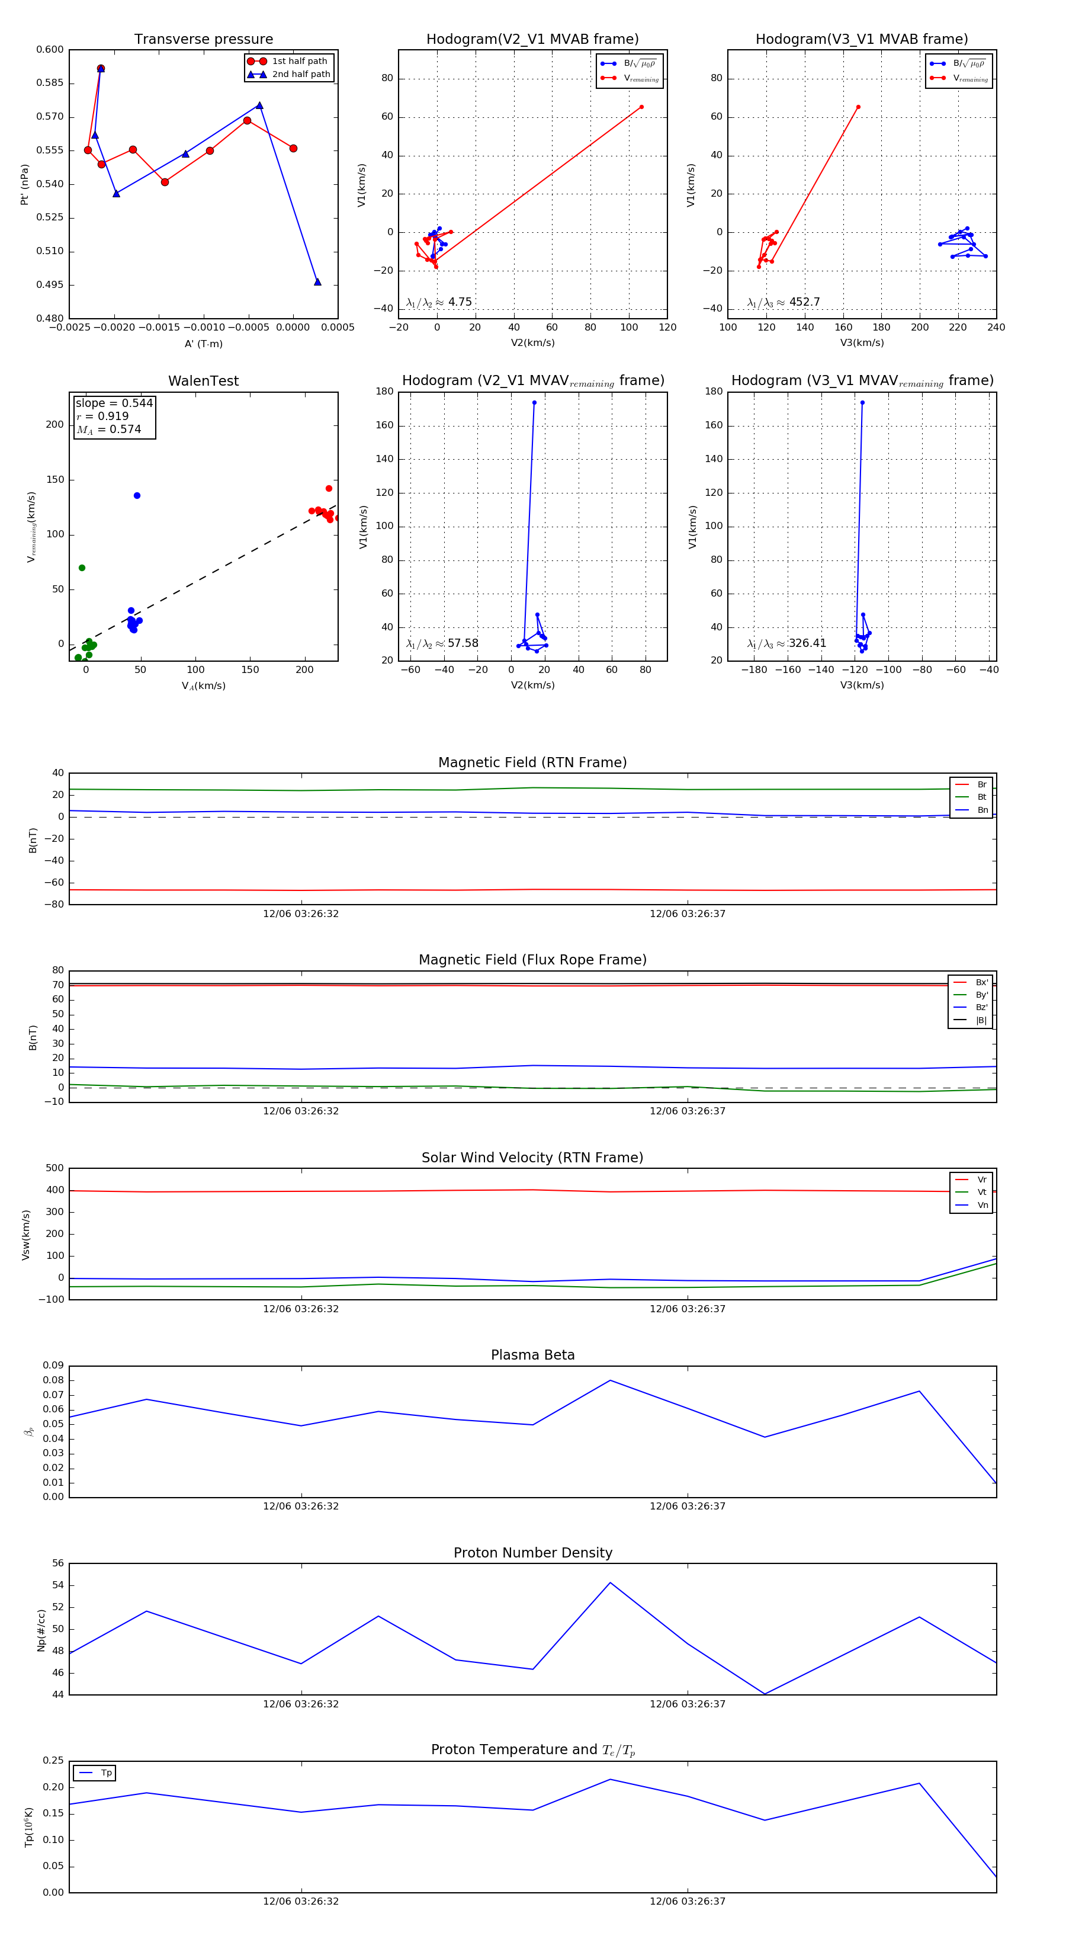Click the "Proton Number Density" plot title
1066x1955 pixels.
tap(532, 1553)
